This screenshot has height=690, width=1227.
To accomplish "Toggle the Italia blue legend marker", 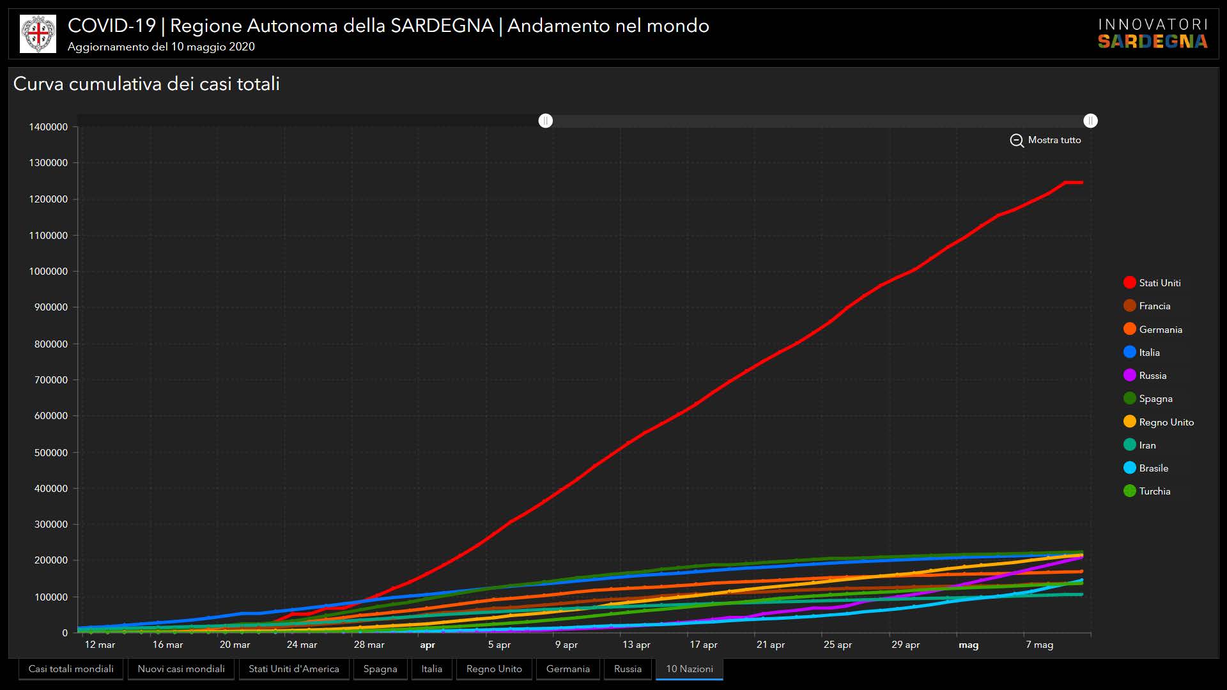I will pyautogui.click(x=1129, y=352).
